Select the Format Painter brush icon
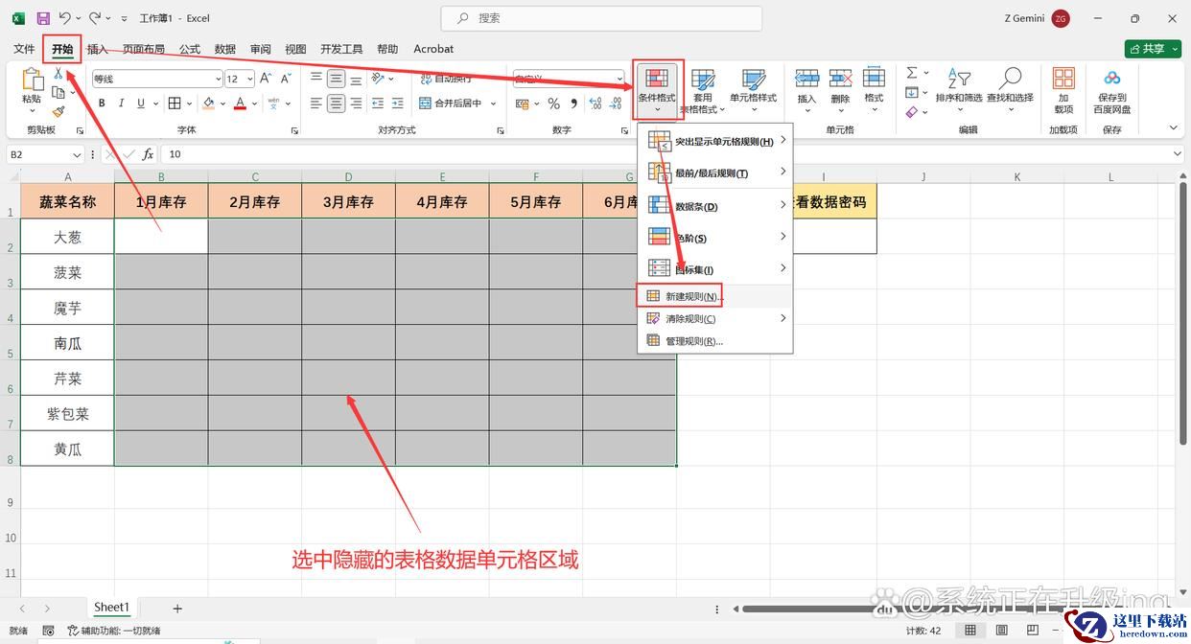Viewport: 1191px width, 644px height. tap(58, 112)
